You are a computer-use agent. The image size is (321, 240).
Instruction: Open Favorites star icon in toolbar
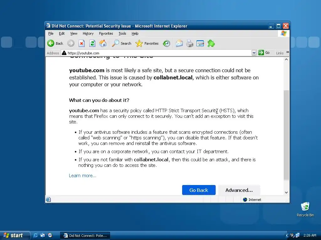click(x=139, y=43)
